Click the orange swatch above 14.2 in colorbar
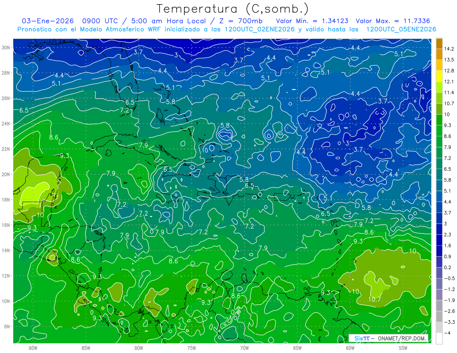 point(439,43)
